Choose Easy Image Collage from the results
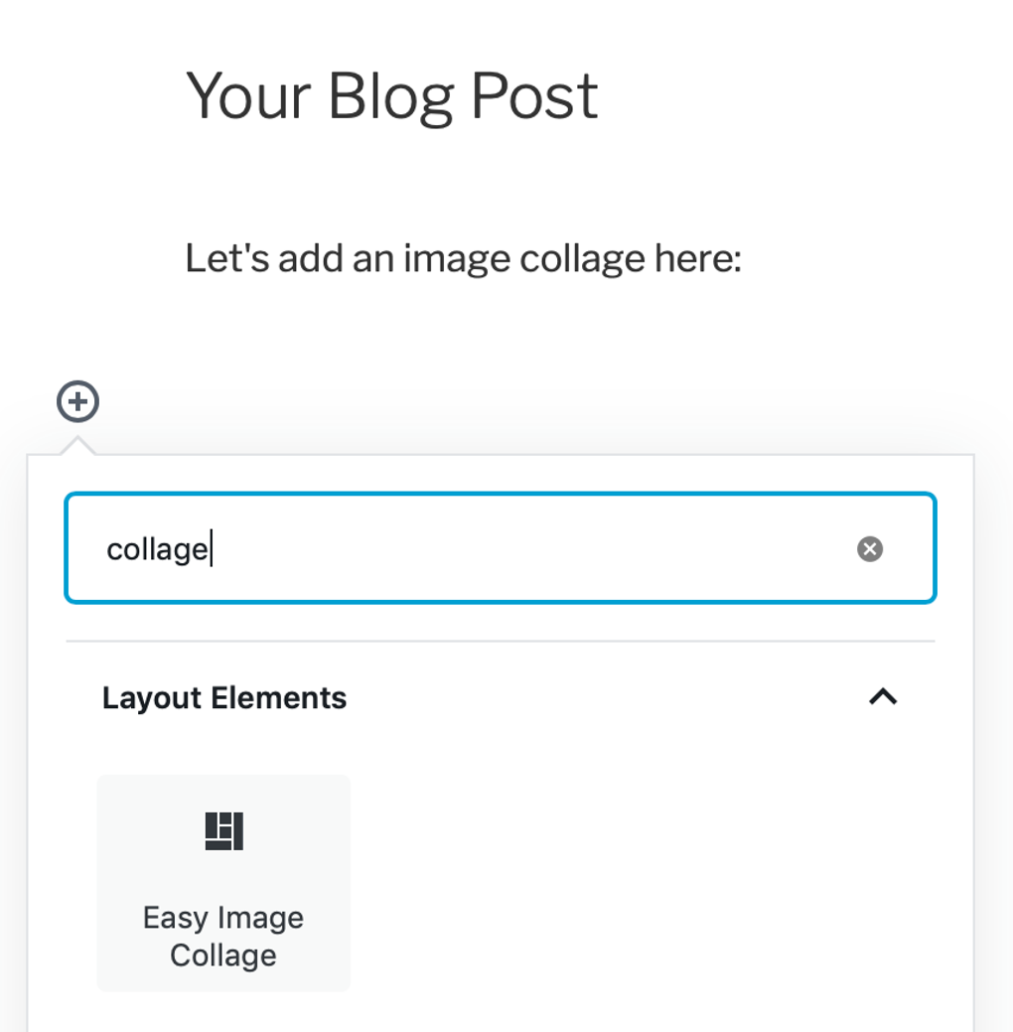This screenshot has height=1032, width=1013. coord(222,882)
